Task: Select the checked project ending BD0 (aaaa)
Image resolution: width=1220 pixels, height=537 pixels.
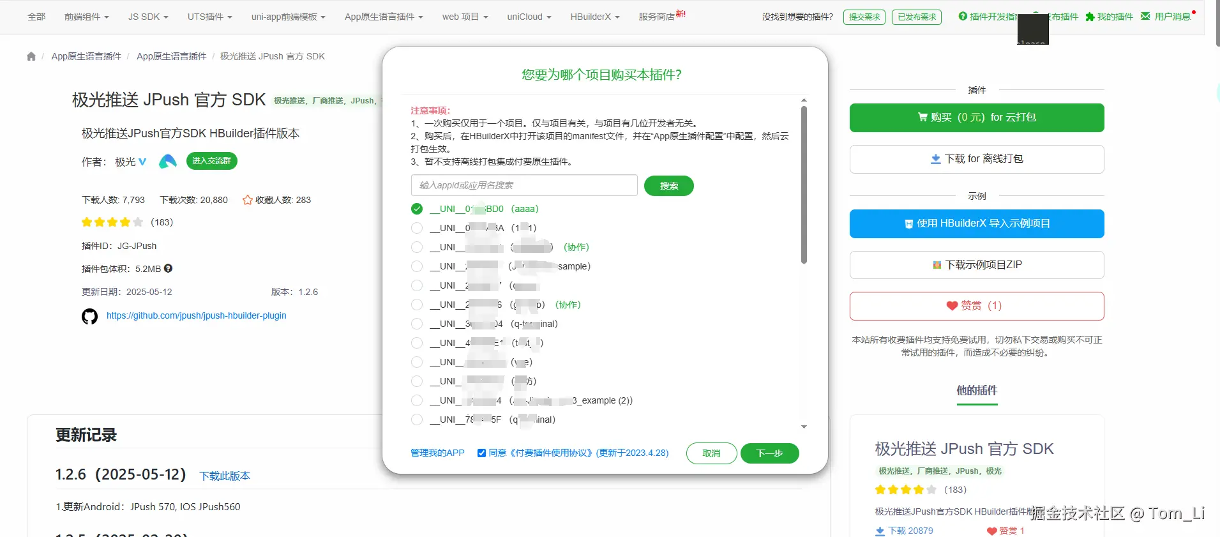Action: [417, 209]
